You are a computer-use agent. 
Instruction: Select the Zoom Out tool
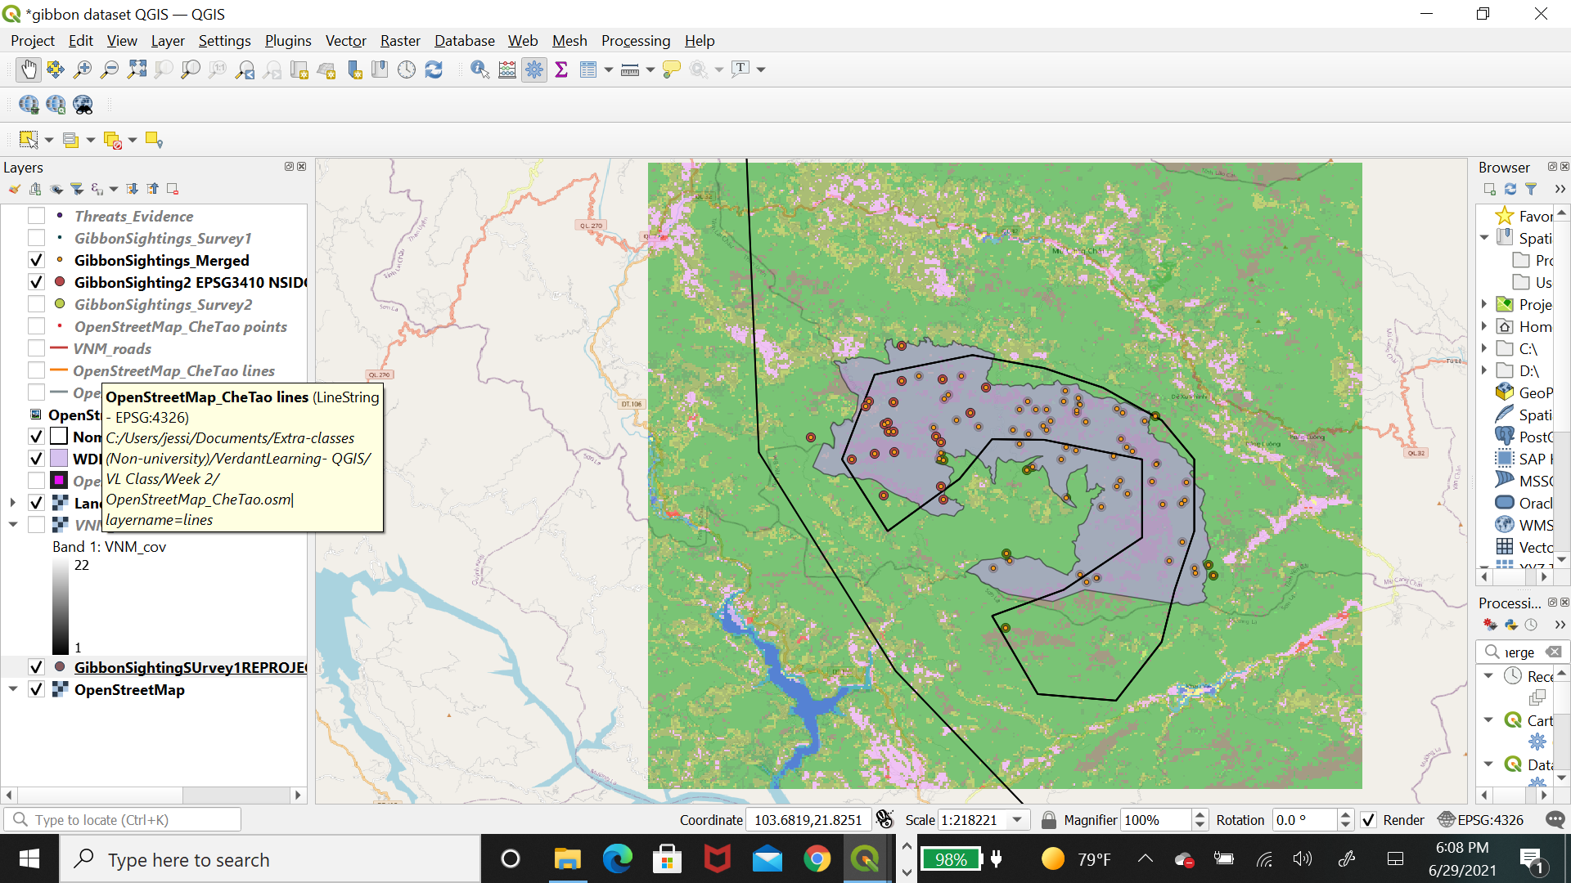click(x=109, y=69)
